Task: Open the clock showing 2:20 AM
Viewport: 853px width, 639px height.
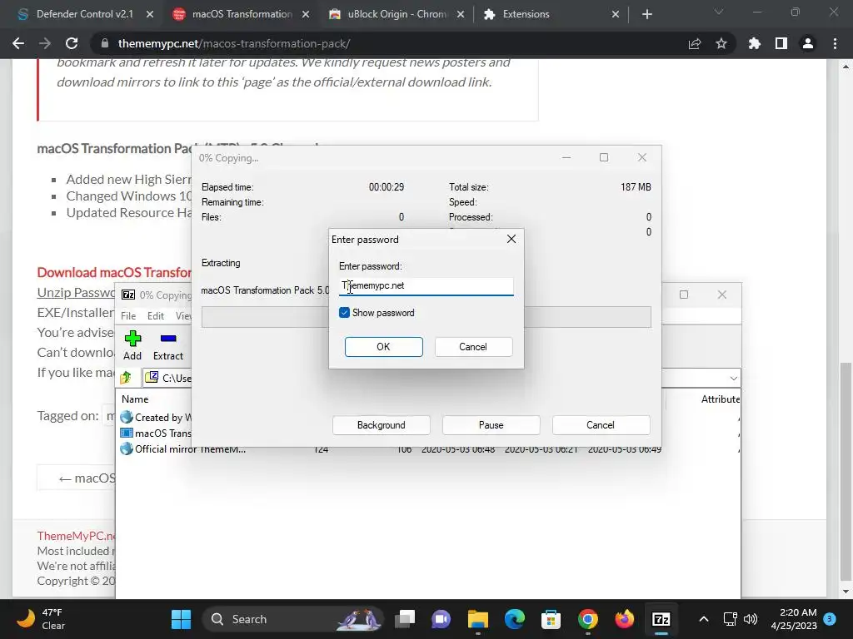Action: (x=794, y=619)
